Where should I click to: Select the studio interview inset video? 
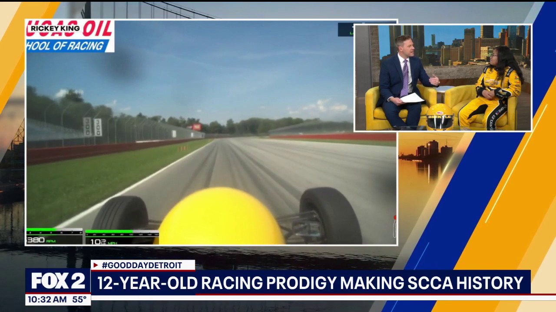tap(443, 78)
